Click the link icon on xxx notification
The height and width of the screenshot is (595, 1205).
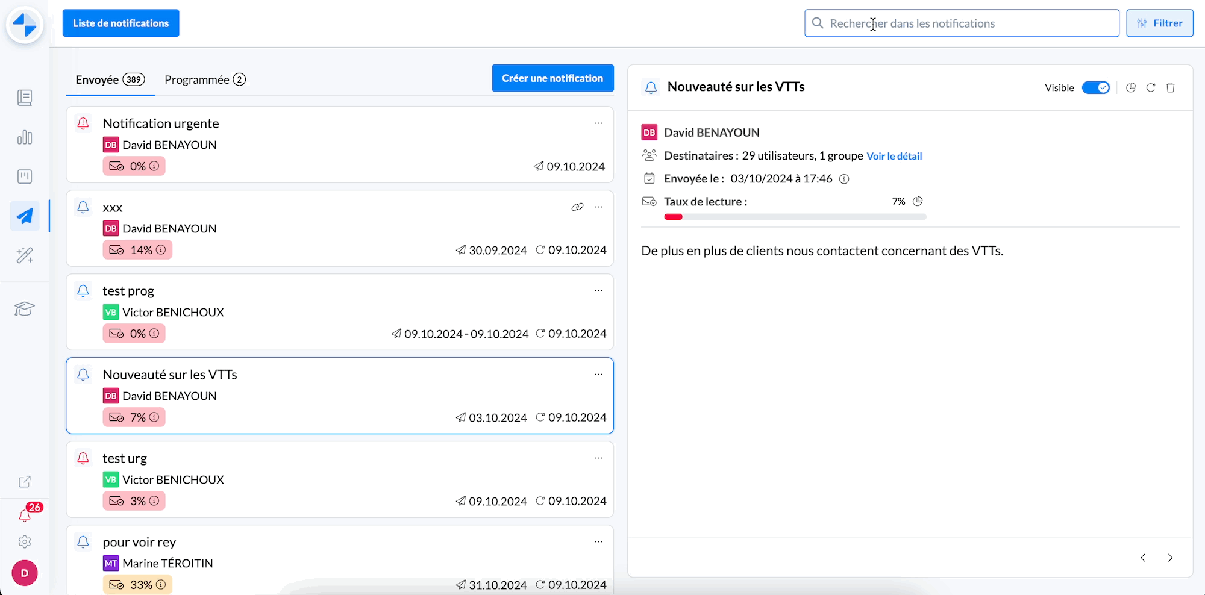click(x=577, y=207)
